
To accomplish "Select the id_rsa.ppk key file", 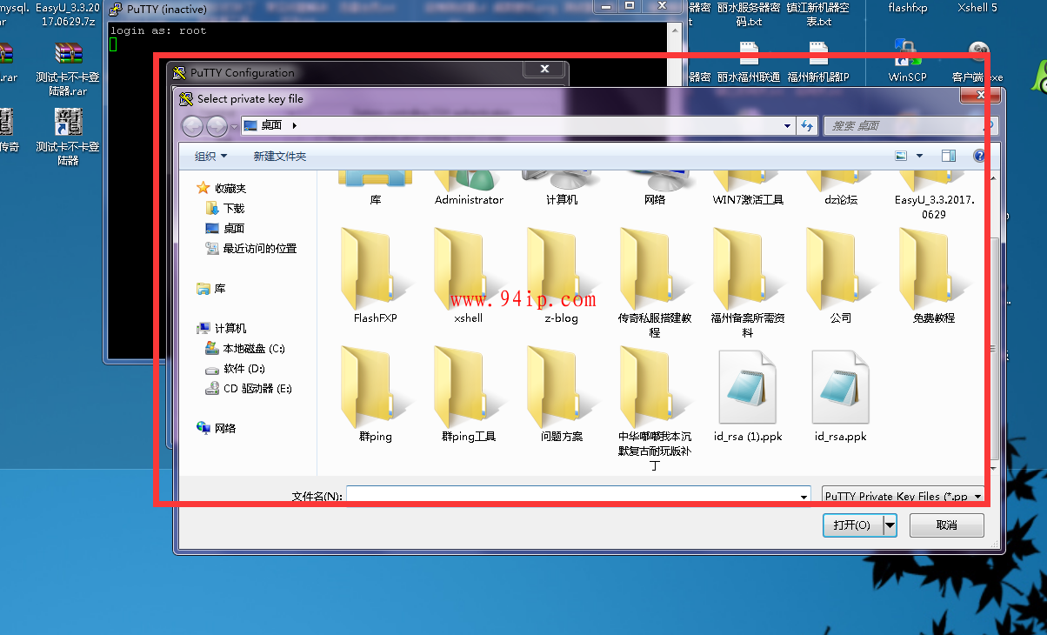I will pos(840,397).
